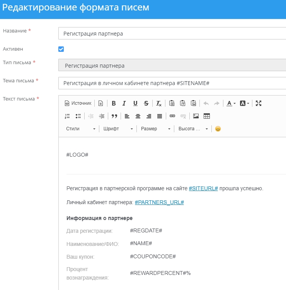This screenshot has width=286, height=290.
Task: Click into the Название input field
Action: 172,34
